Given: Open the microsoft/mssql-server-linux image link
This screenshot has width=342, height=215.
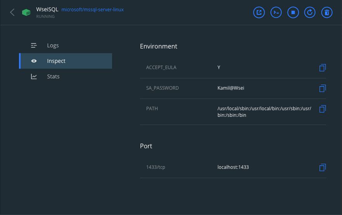Looking at the screenshot, I should tap(92, 9).
